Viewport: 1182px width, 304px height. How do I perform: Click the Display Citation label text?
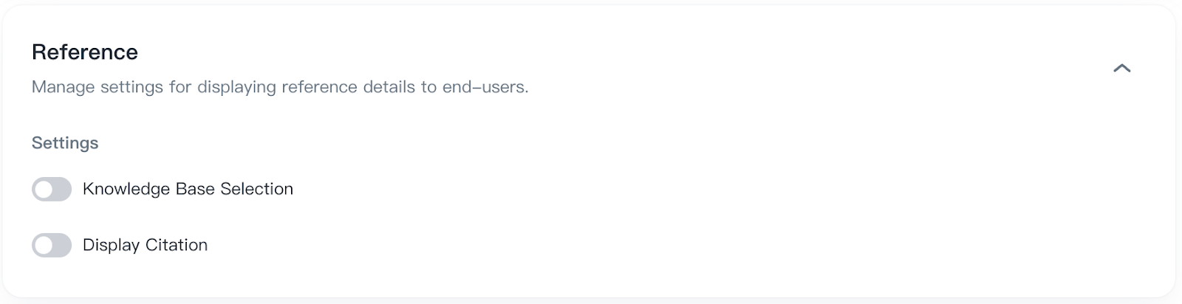point(145,245)
